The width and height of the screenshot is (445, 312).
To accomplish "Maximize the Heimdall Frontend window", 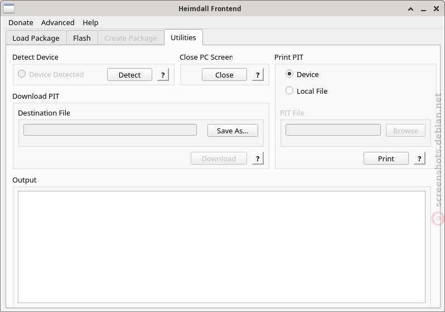I will click(x=410, y=9).
